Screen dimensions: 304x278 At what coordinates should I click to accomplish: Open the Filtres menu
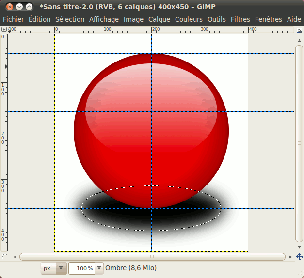240,19
